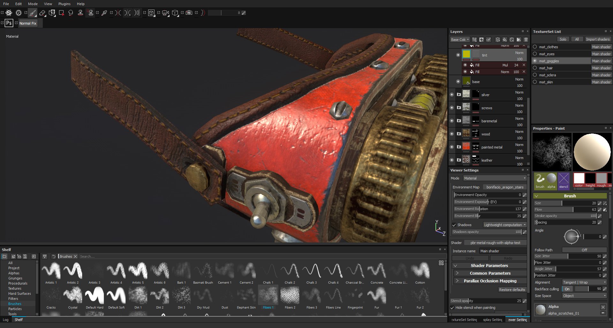Open the Base Color channel dropdown
The image size is (613, 328).
tap(460, 40)
